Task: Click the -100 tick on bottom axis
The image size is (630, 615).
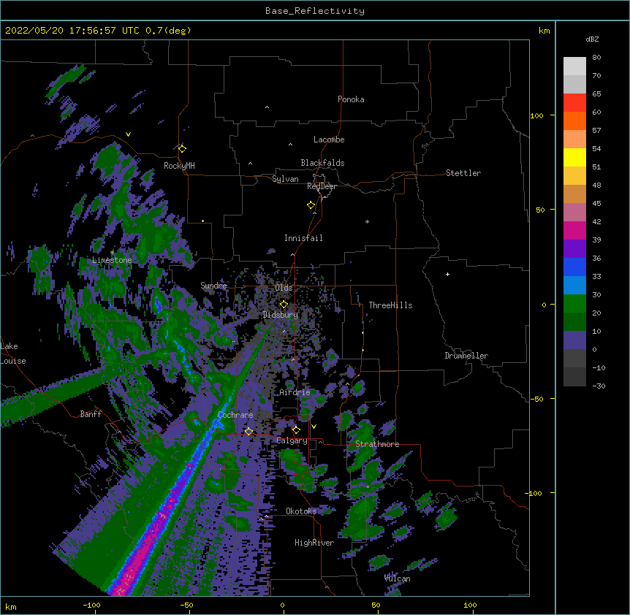Action: (x=92, y=605)
